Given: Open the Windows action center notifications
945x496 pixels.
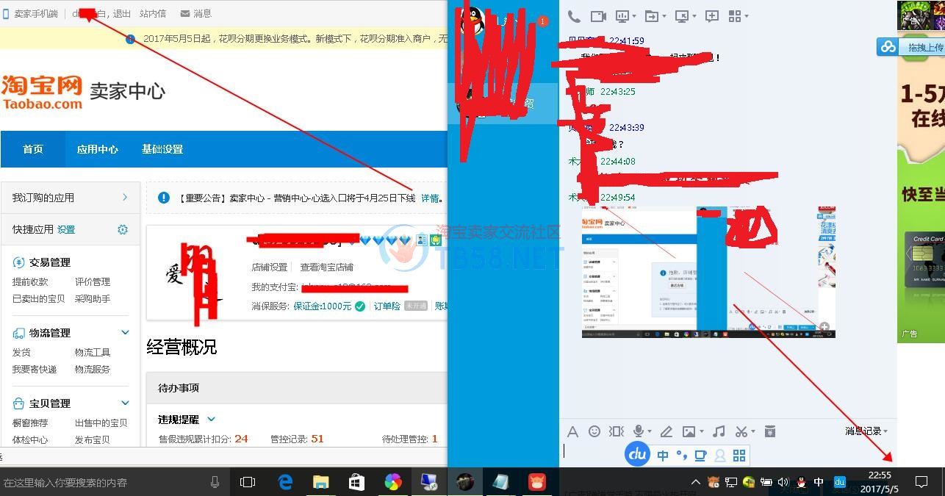Looking at the screenshot, I should coord(921,482).
